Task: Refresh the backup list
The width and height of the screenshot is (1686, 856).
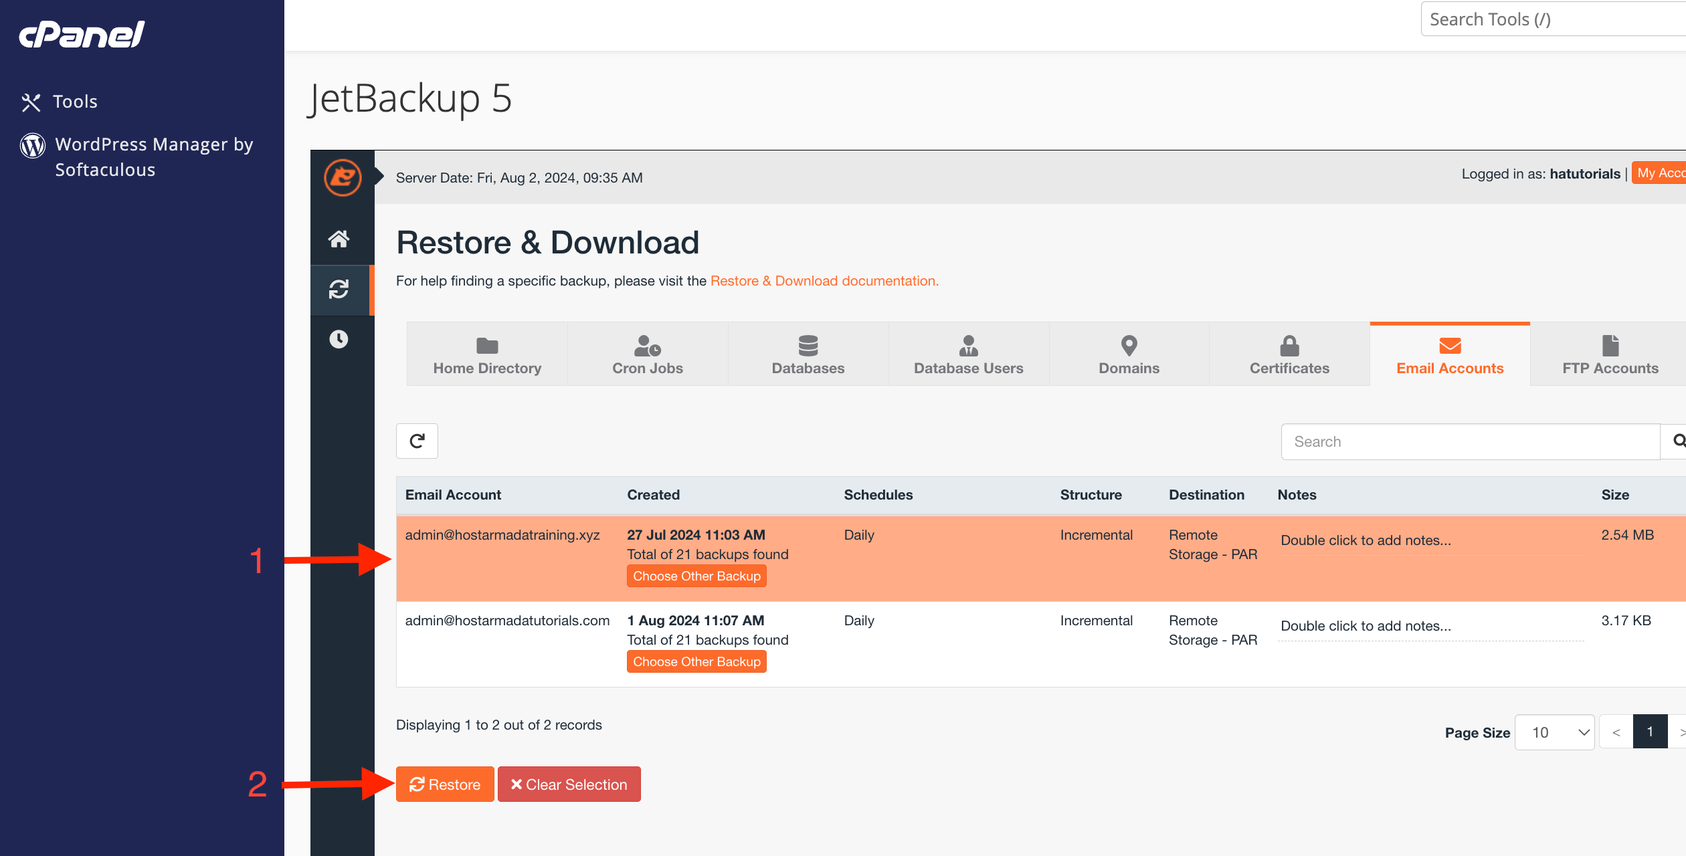Action: [x=417, y=441]
